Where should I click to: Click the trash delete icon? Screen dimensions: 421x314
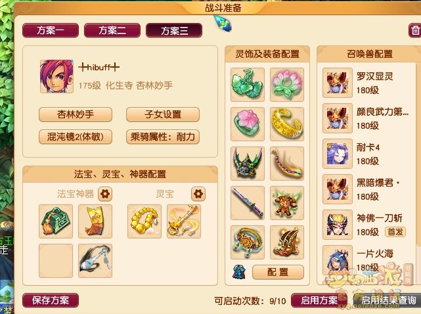pyautogui.click(x=415, y=30)
